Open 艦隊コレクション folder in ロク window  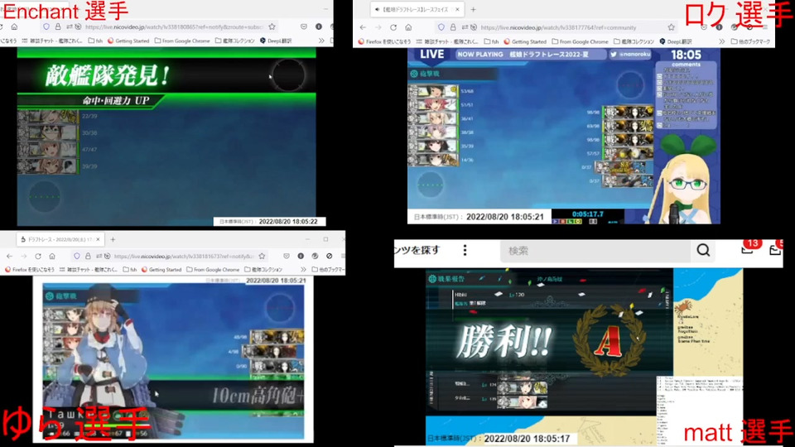click(634, 41)
